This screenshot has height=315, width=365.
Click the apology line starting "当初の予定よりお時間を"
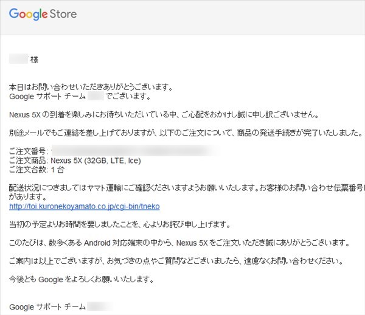coord(120,224)
